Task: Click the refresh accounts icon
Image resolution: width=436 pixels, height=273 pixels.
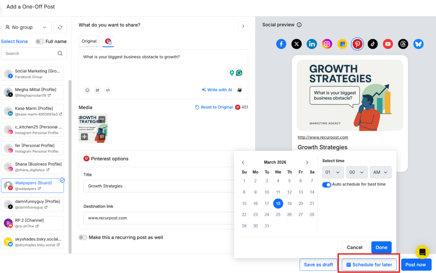Action: pyautogui.click(x=60, y=27)
